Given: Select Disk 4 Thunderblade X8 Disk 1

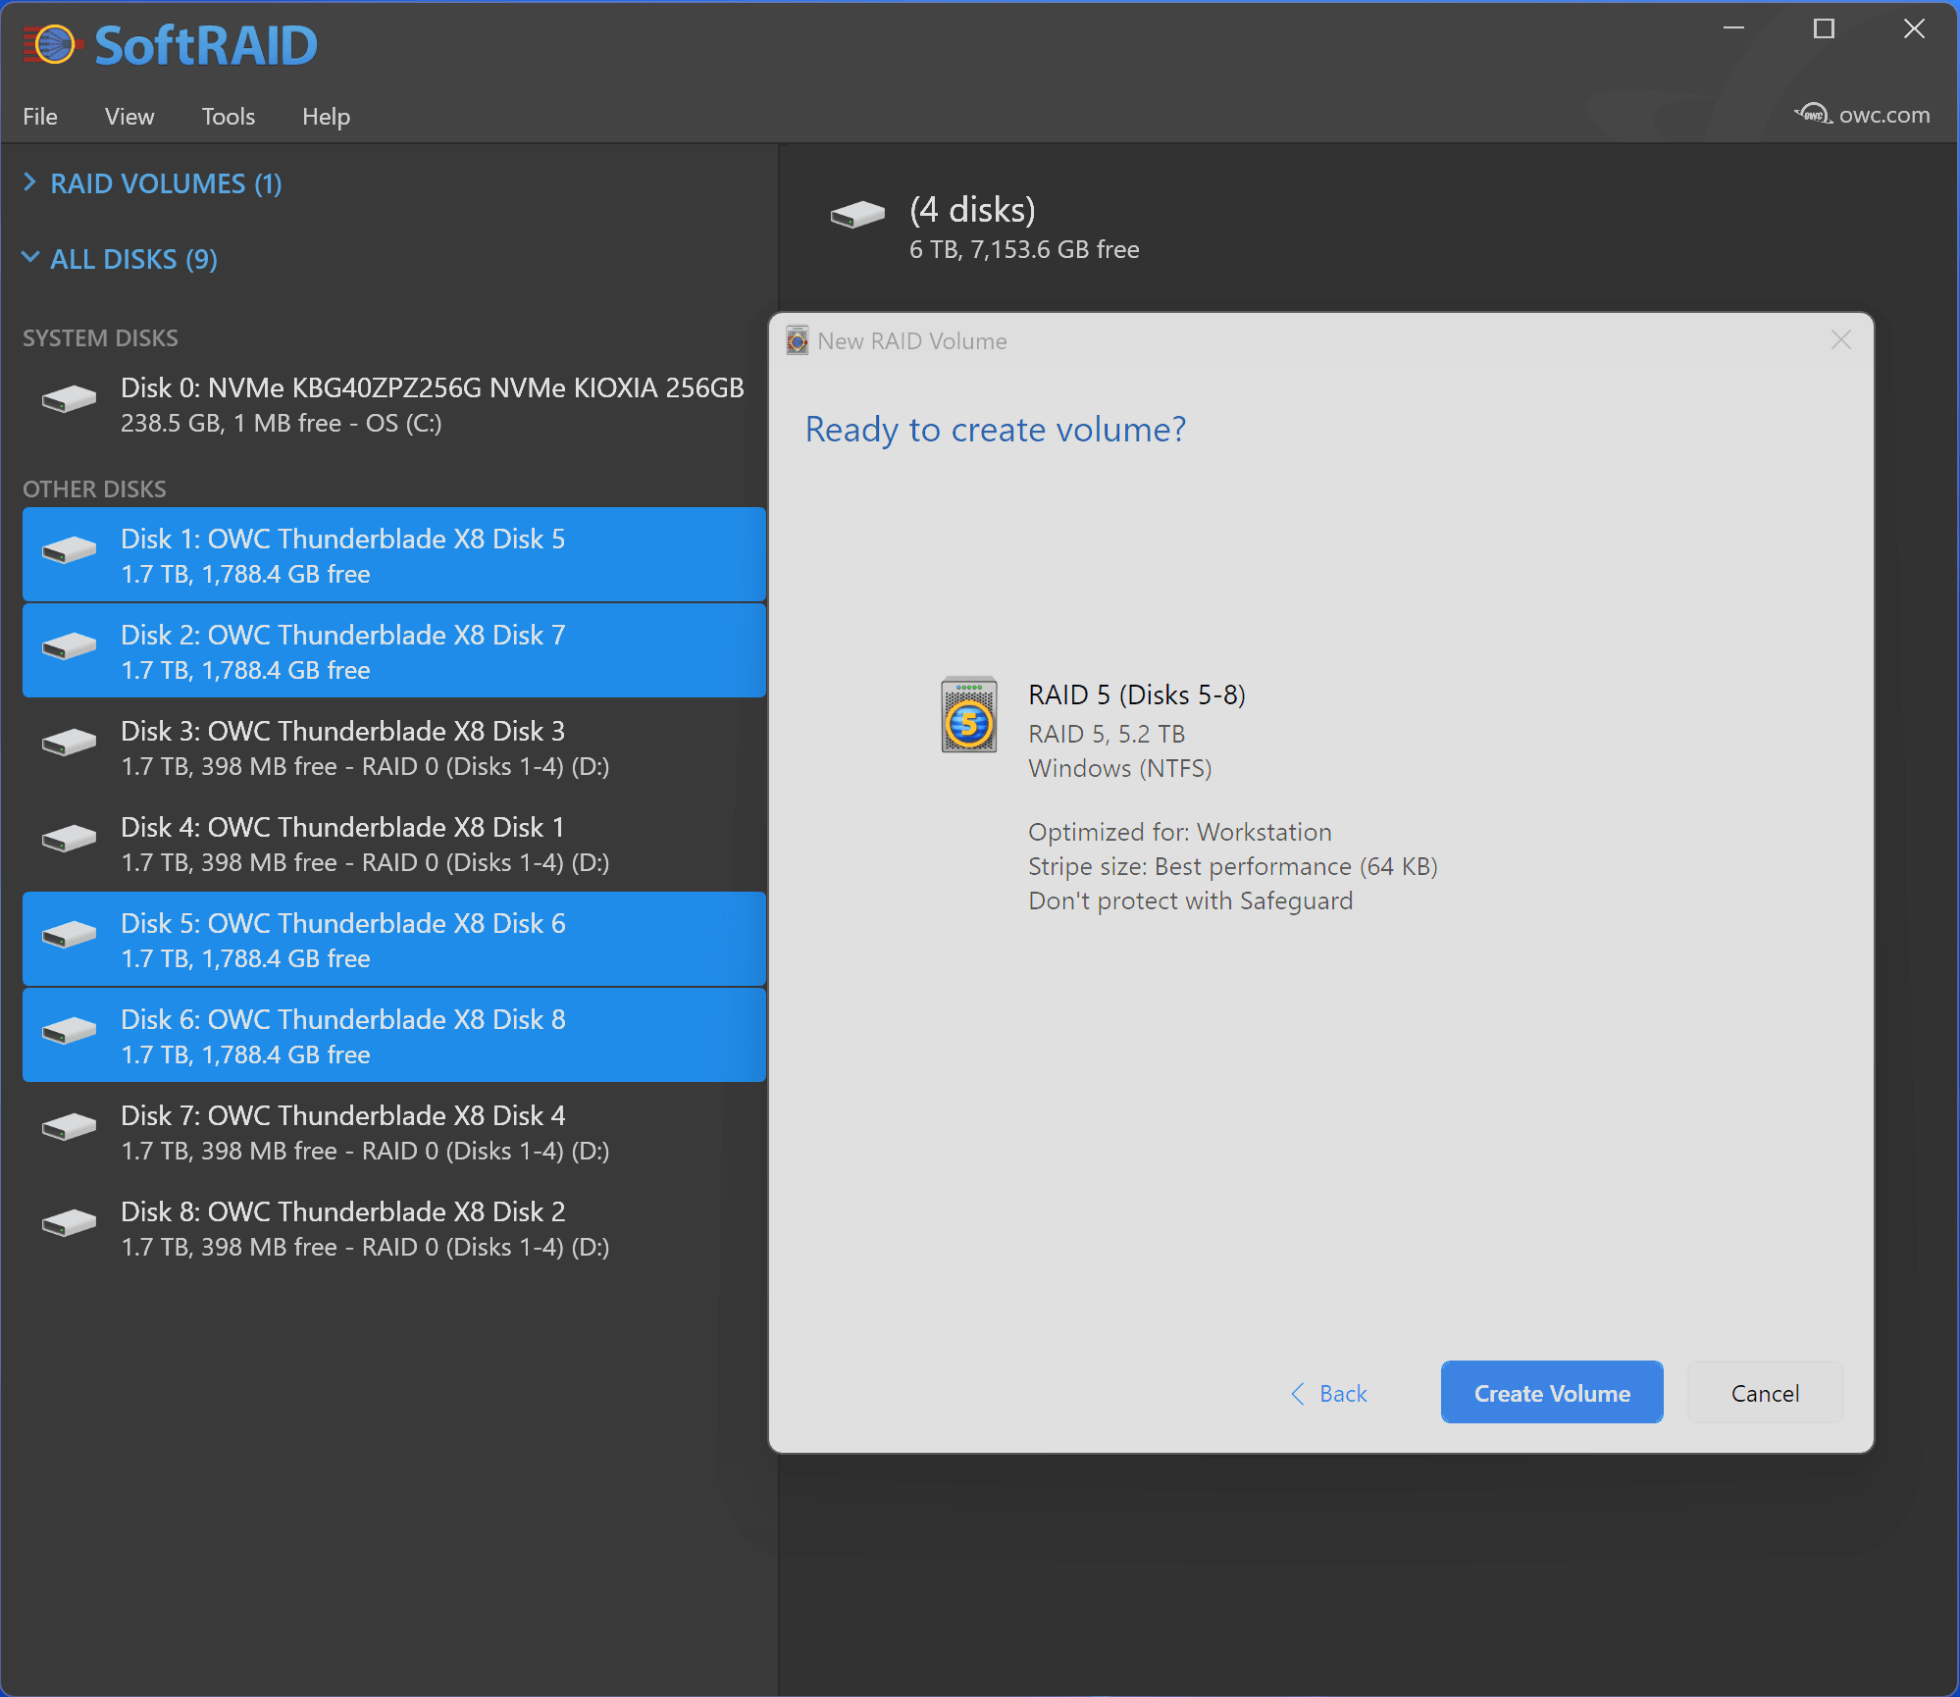Looking at the screenshot, I should pos(393,844).
